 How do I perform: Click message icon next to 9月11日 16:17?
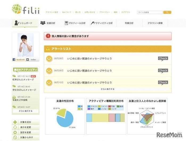point(14,76)
